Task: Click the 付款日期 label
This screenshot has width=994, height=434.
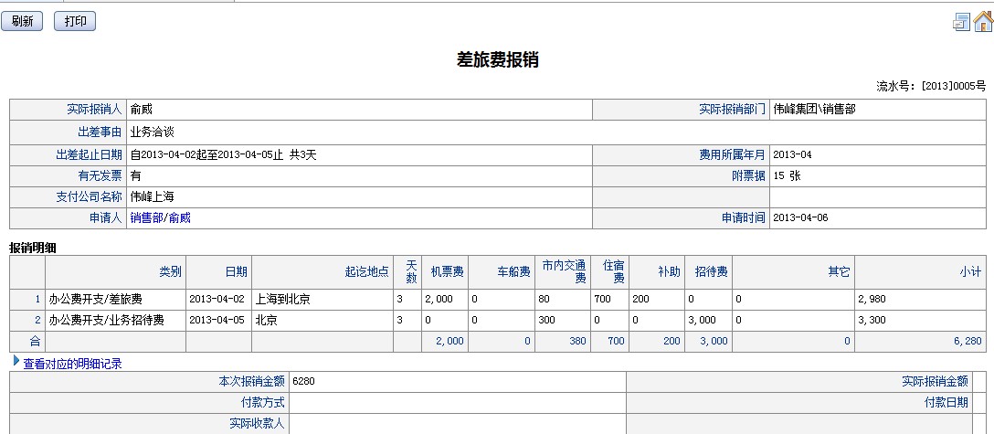Action: pos(946,402)
